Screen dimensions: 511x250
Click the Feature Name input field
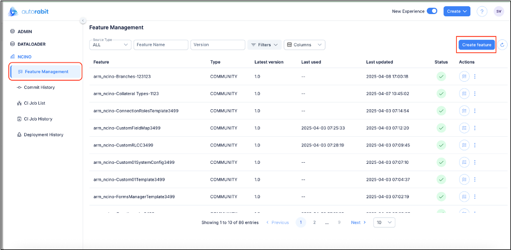[161, 44]
